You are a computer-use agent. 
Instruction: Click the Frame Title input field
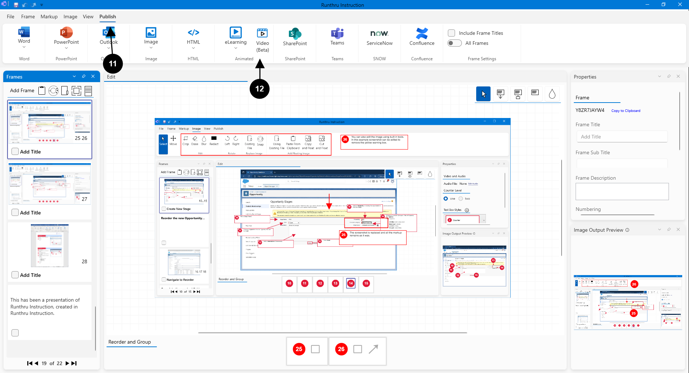(622, 137)
